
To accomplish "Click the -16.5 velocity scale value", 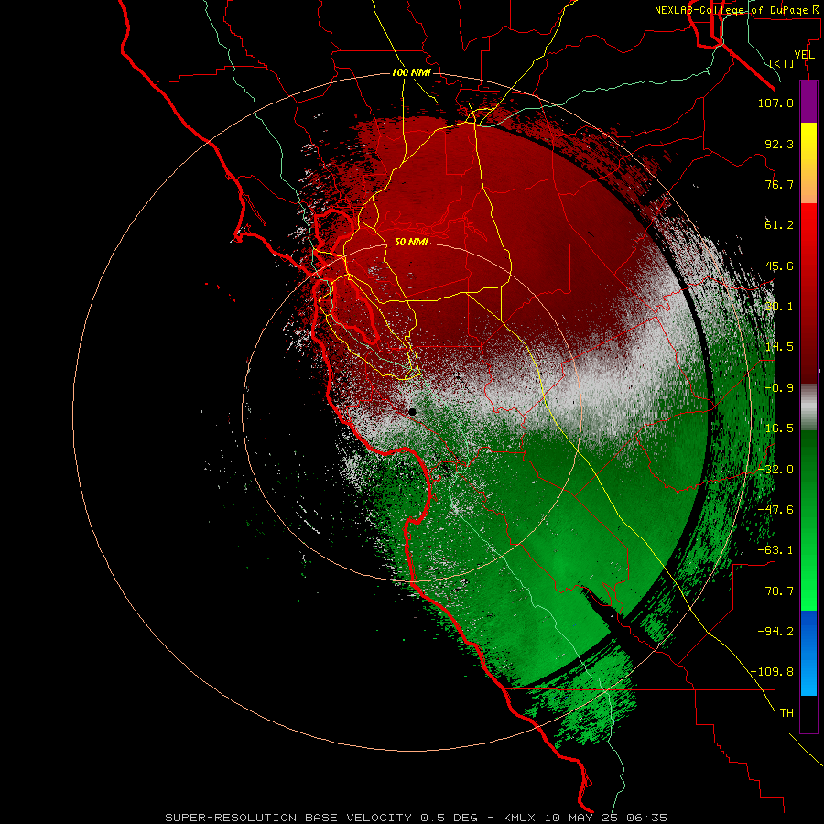I will [x=775, y=428].
